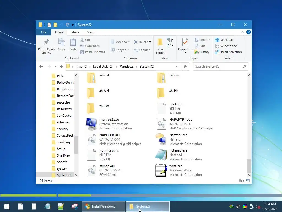
Task: Click Select none
Action: [226, 46]
